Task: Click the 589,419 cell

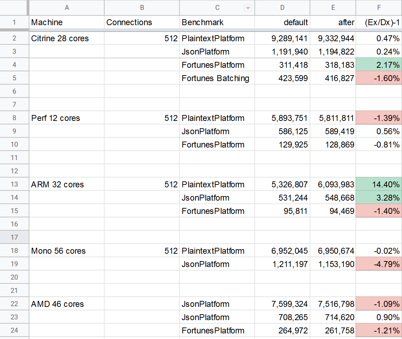Action: click(333, 131)
